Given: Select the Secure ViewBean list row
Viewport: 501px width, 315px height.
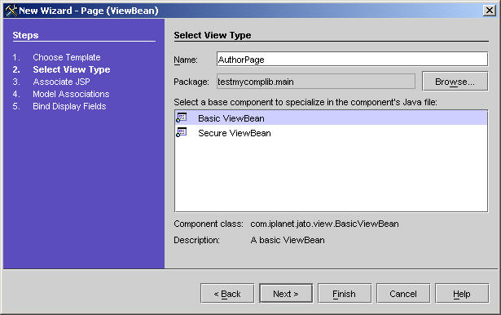Looking at the screenshot, I should coord(331,133).
